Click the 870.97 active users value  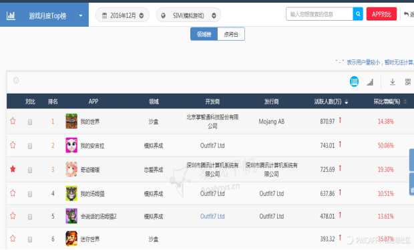[327, 122]
